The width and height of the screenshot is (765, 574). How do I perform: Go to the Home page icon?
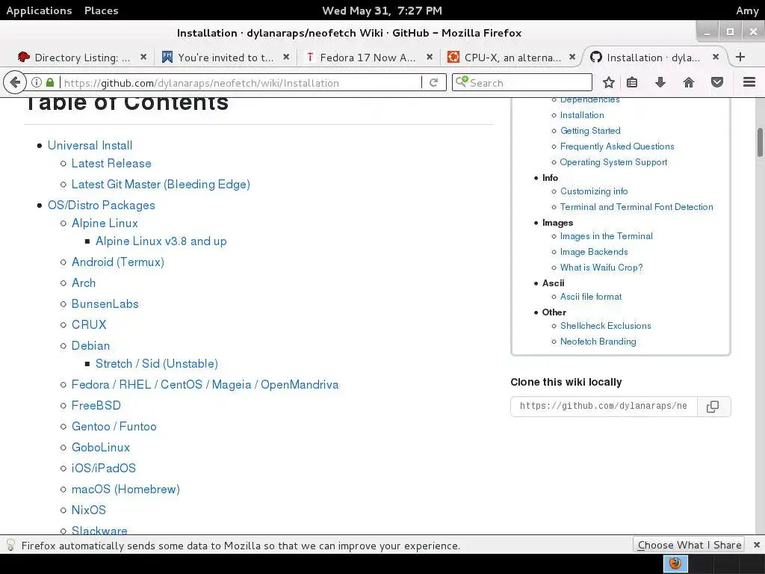pyautogui.click(x=688, y=82)
